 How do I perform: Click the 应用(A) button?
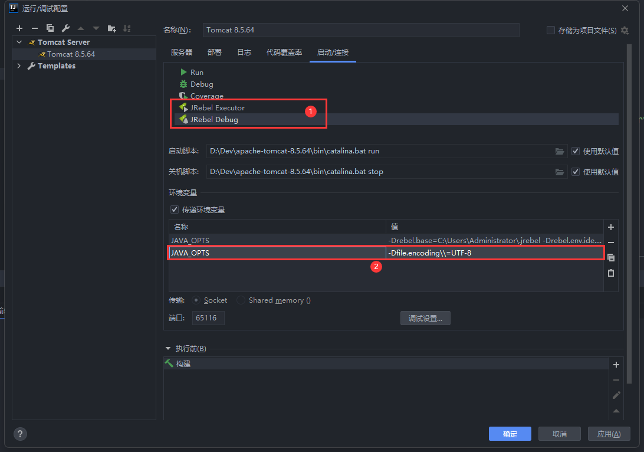point(609,434)
